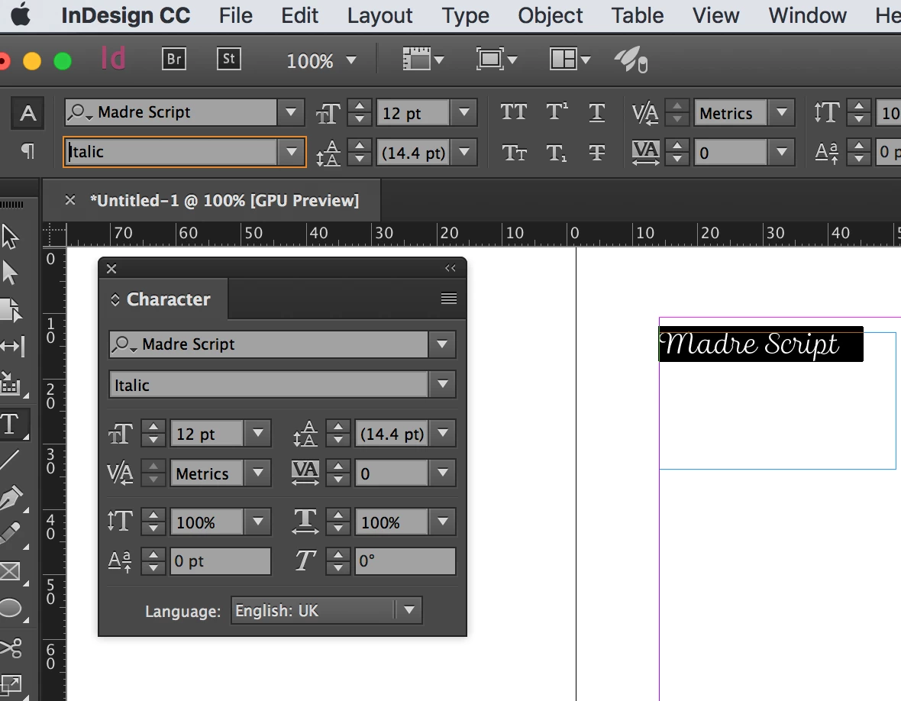Open the Bridge (Br) launcher
Image resolution: width=901 pixels, height=701 pixels.
click(174, 59)
